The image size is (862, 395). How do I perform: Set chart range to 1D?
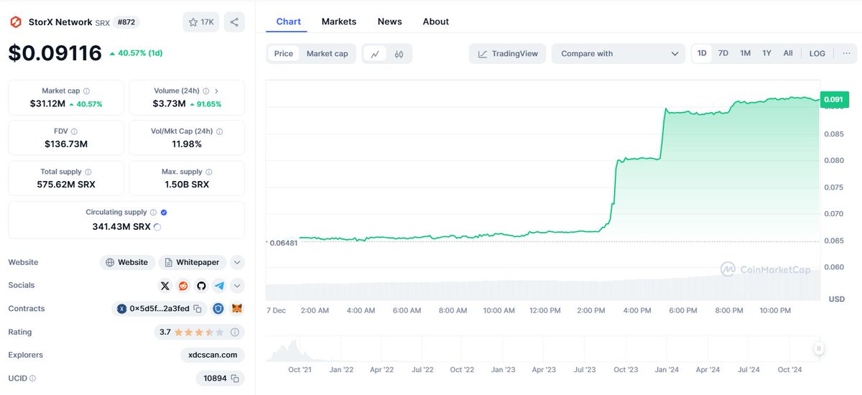(702, 53)
